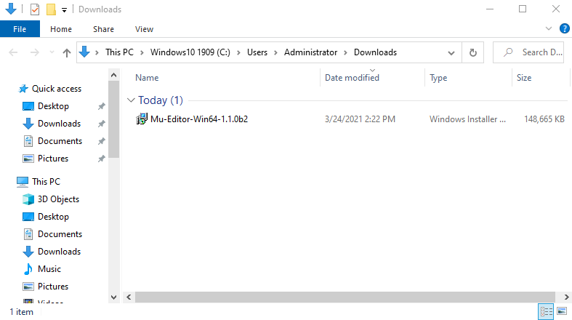Open the File menu
This screenshot has width=572, height=320.
click(x=20, y=29)
